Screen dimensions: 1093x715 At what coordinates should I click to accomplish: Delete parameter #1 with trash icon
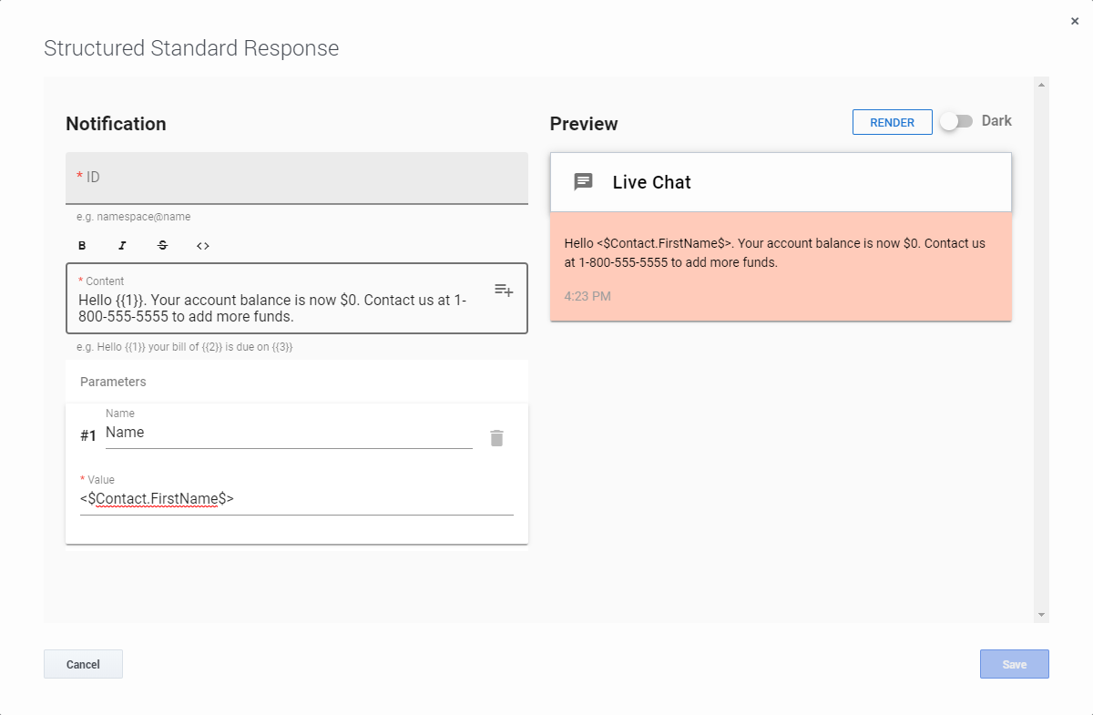(x=496, y=438)
